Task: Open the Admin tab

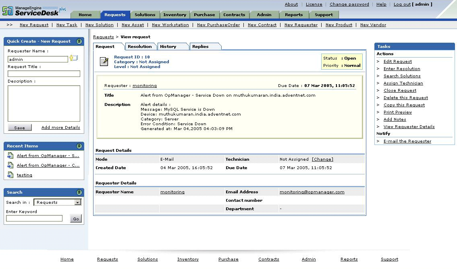Action: (264, 14)
